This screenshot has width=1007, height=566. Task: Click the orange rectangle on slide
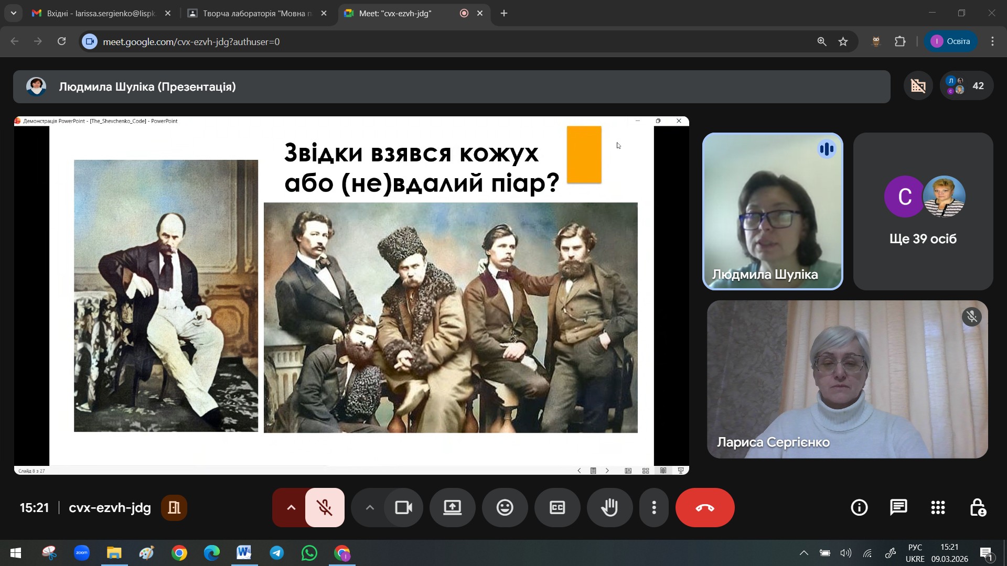[584, 155]
